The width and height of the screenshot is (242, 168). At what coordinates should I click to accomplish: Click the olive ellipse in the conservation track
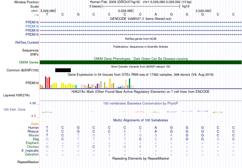[218, 112]
